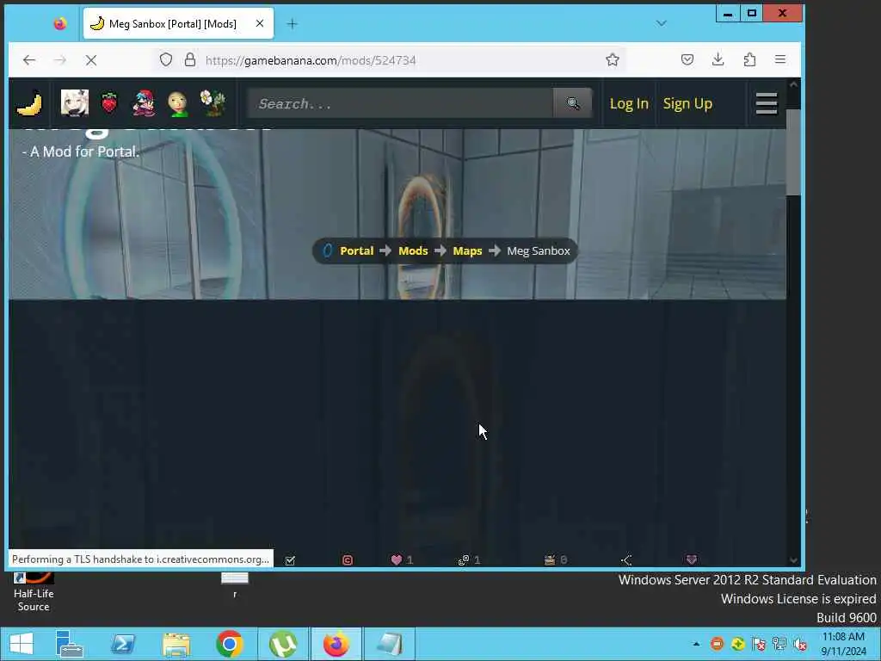Click the purple heart icon at bottom
881x661 pixels.
pyautogui.click(x=691, y=559)
